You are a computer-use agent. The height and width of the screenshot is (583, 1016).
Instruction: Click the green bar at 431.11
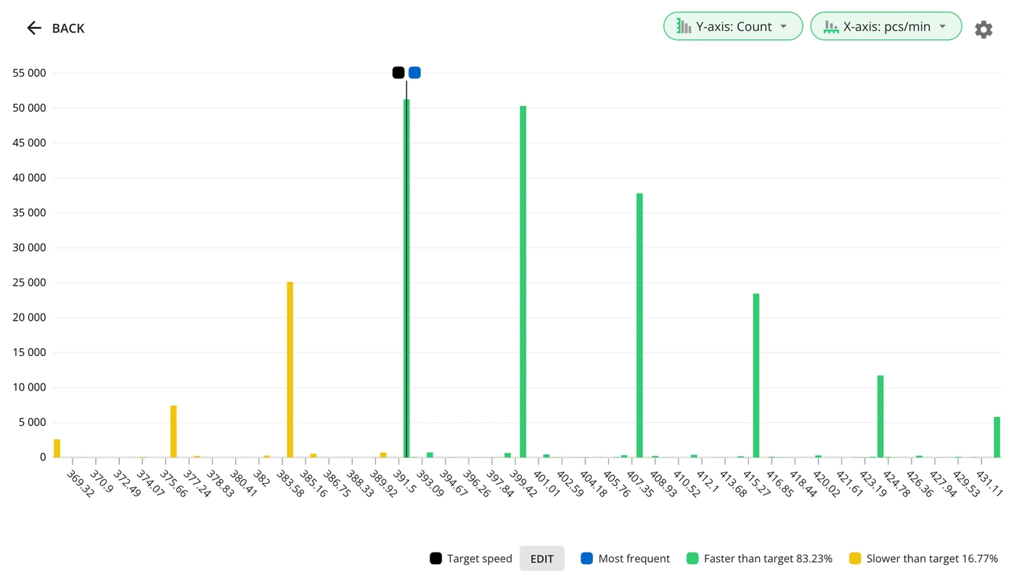click(997, 437)
